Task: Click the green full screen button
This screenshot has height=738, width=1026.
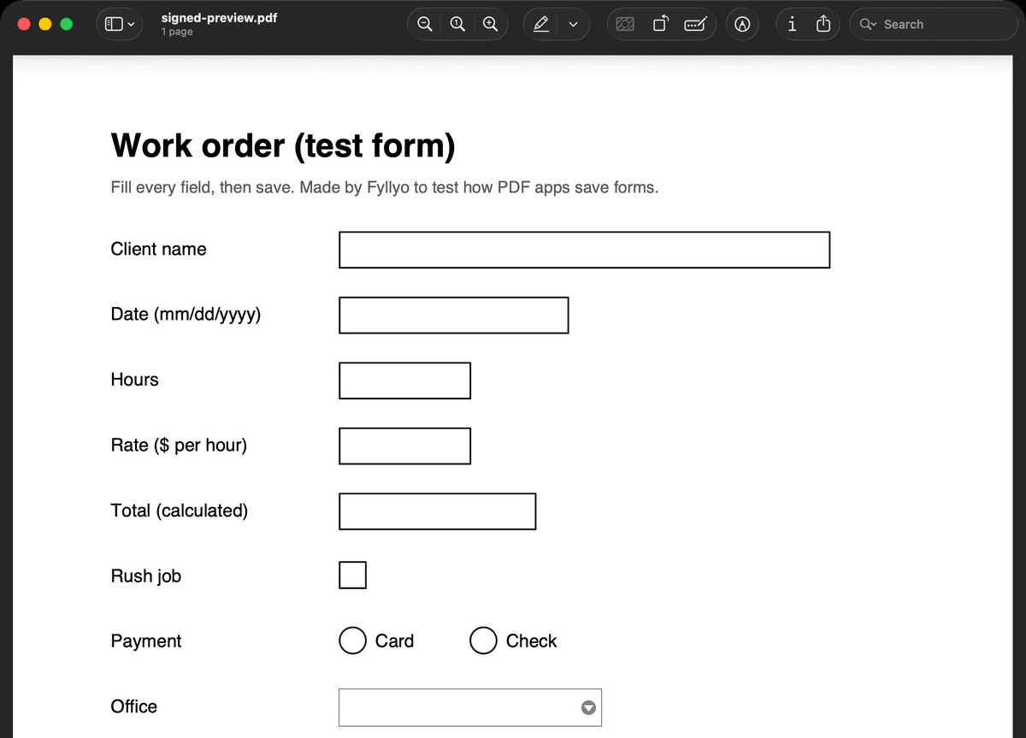Action: pyautogui.click(x=66, y=25)
